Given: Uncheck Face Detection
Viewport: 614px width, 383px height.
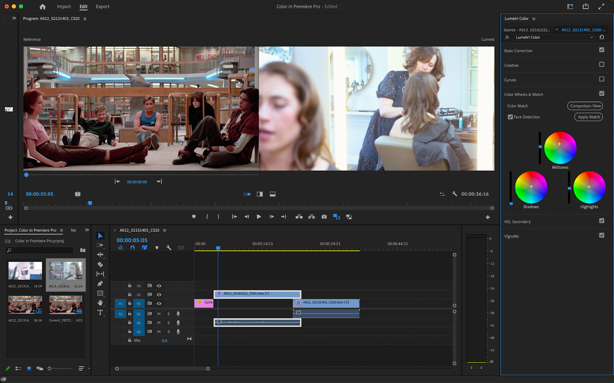Looking at the screenshot, I should tap(510, 117).
